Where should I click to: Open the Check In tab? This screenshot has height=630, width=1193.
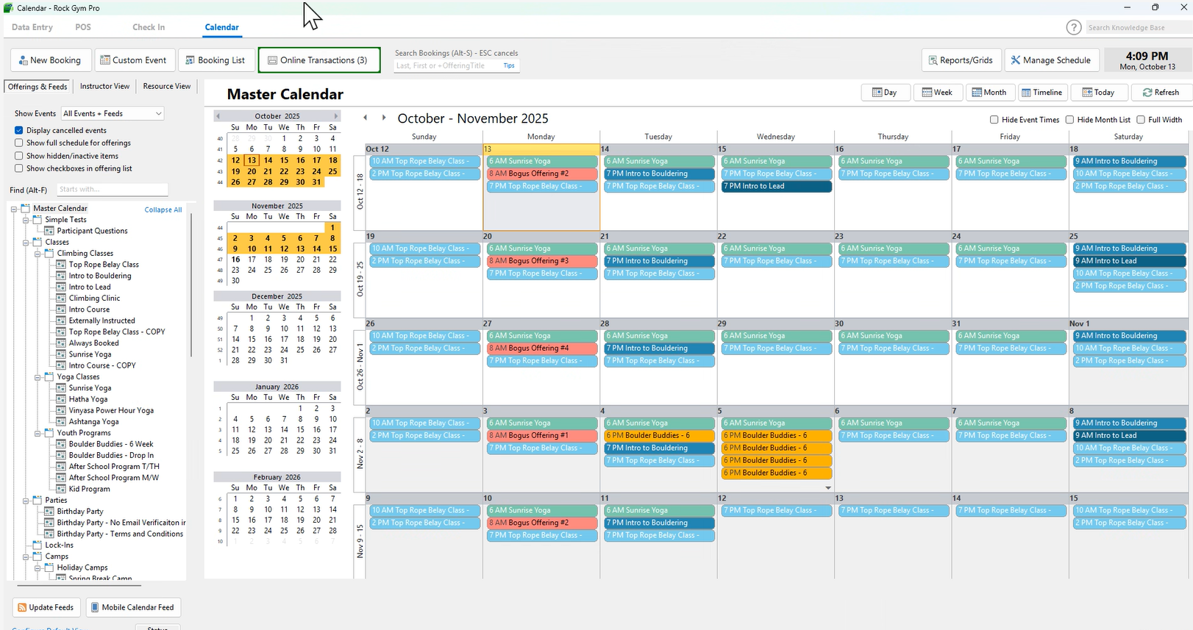tap(149, 27)
